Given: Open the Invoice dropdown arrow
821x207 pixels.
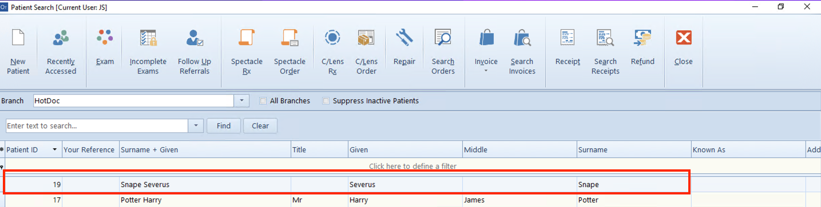Looking at the screenshot, I should 486,71.
